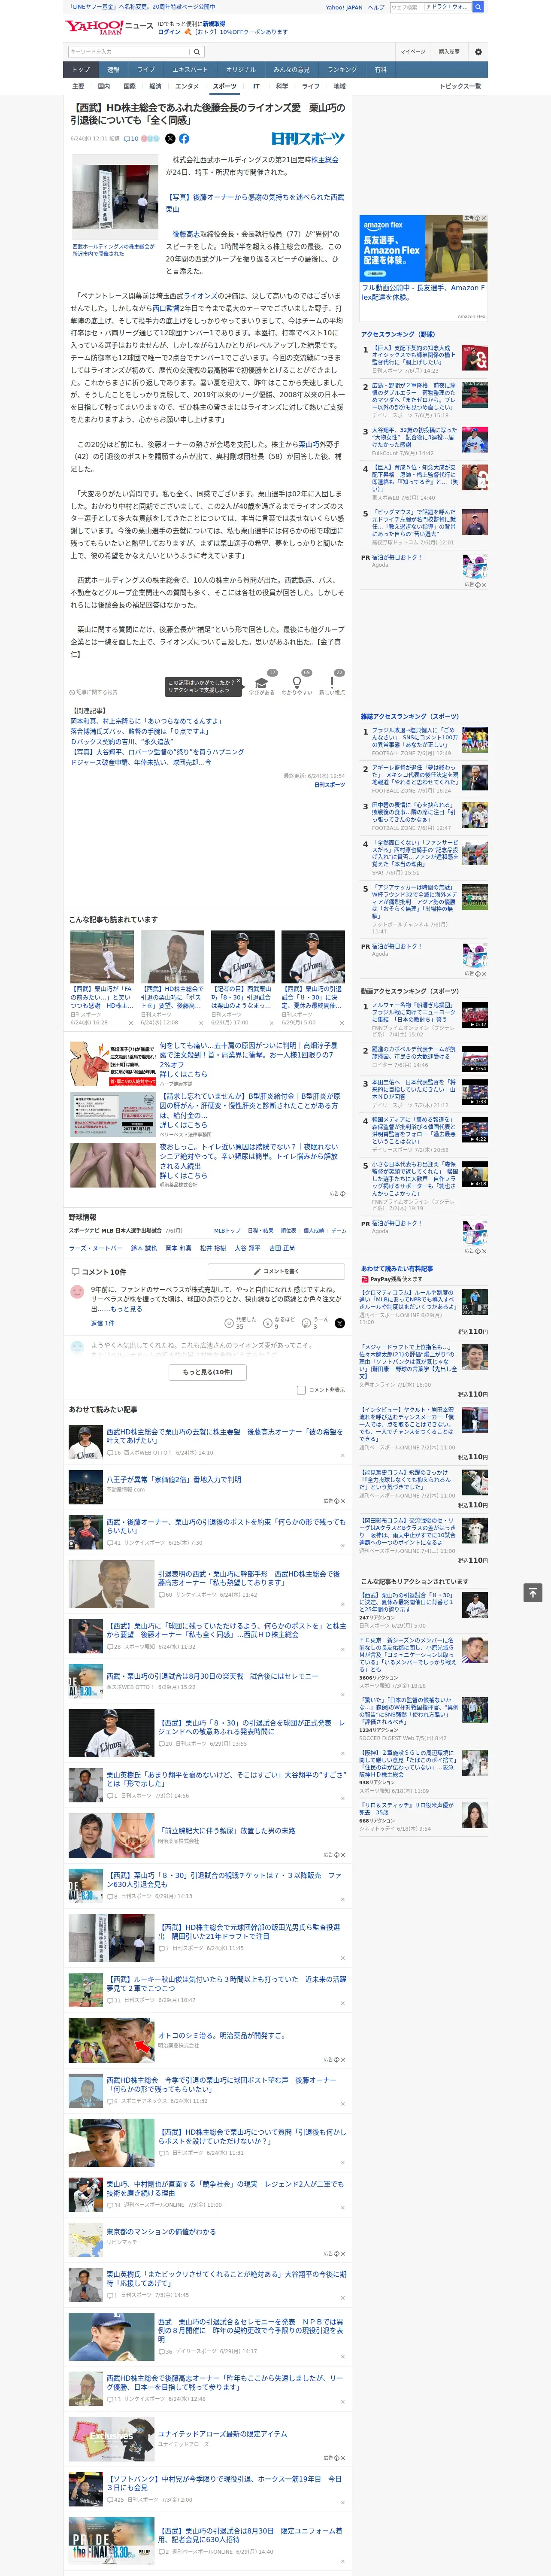React with 新しい視点 exclamation icon
Image resolution: width=551 pixels, height=2576 pixels.
point(332,682)
